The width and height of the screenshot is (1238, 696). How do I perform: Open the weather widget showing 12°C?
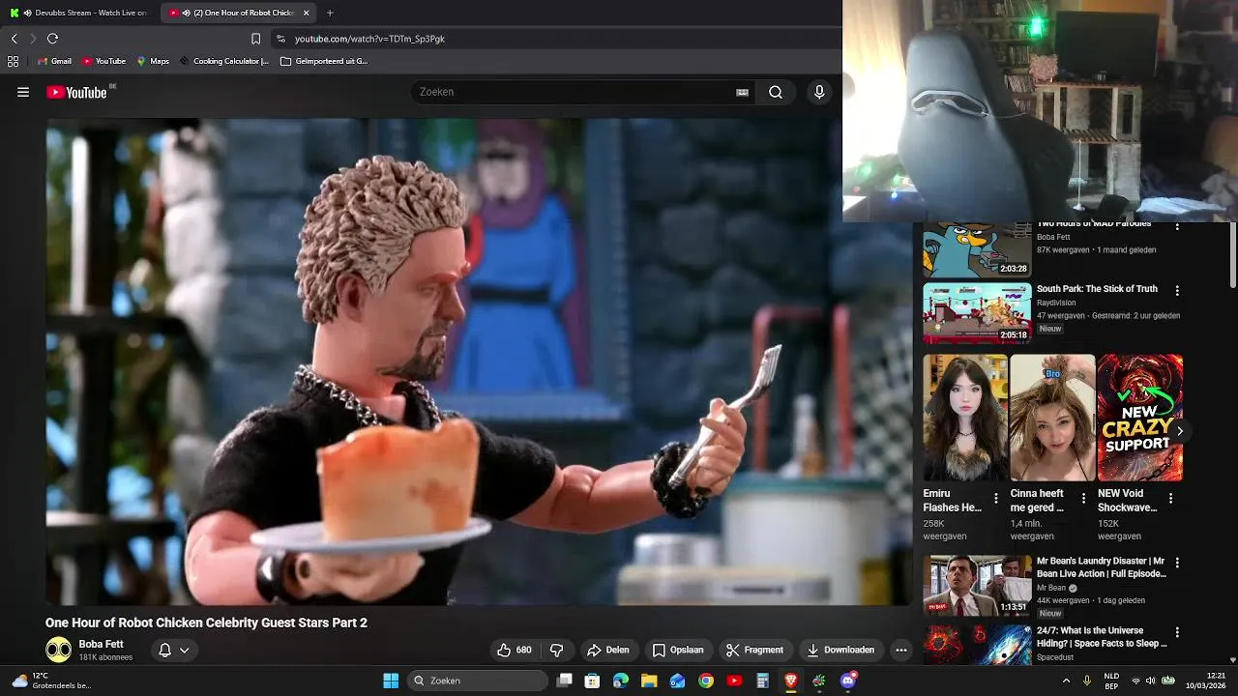(50, 681)
